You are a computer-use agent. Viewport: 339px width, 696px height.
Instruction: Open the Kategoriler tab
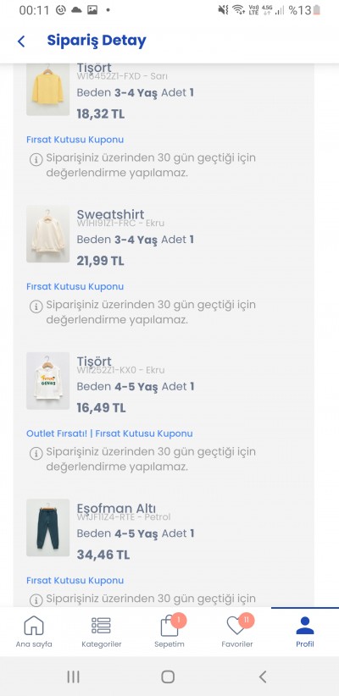[x=102, y=631]
